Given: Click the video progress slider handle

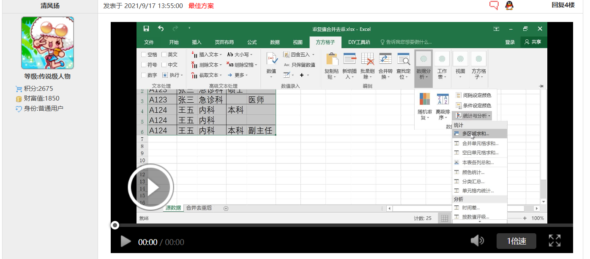Looking at the screenshot, I should click(115, 225).
